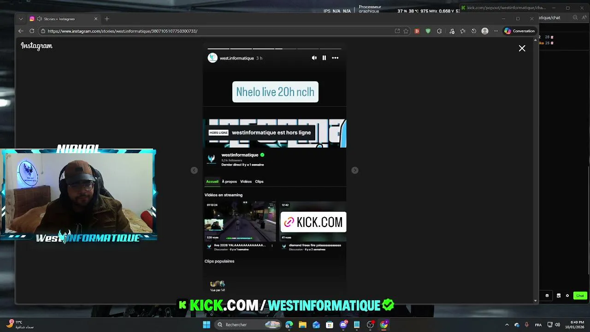The width and height of the screenshot is (590, 332).
Task: Open Microsoft Store from the taskbar
Action: click(x=330, y=325)
